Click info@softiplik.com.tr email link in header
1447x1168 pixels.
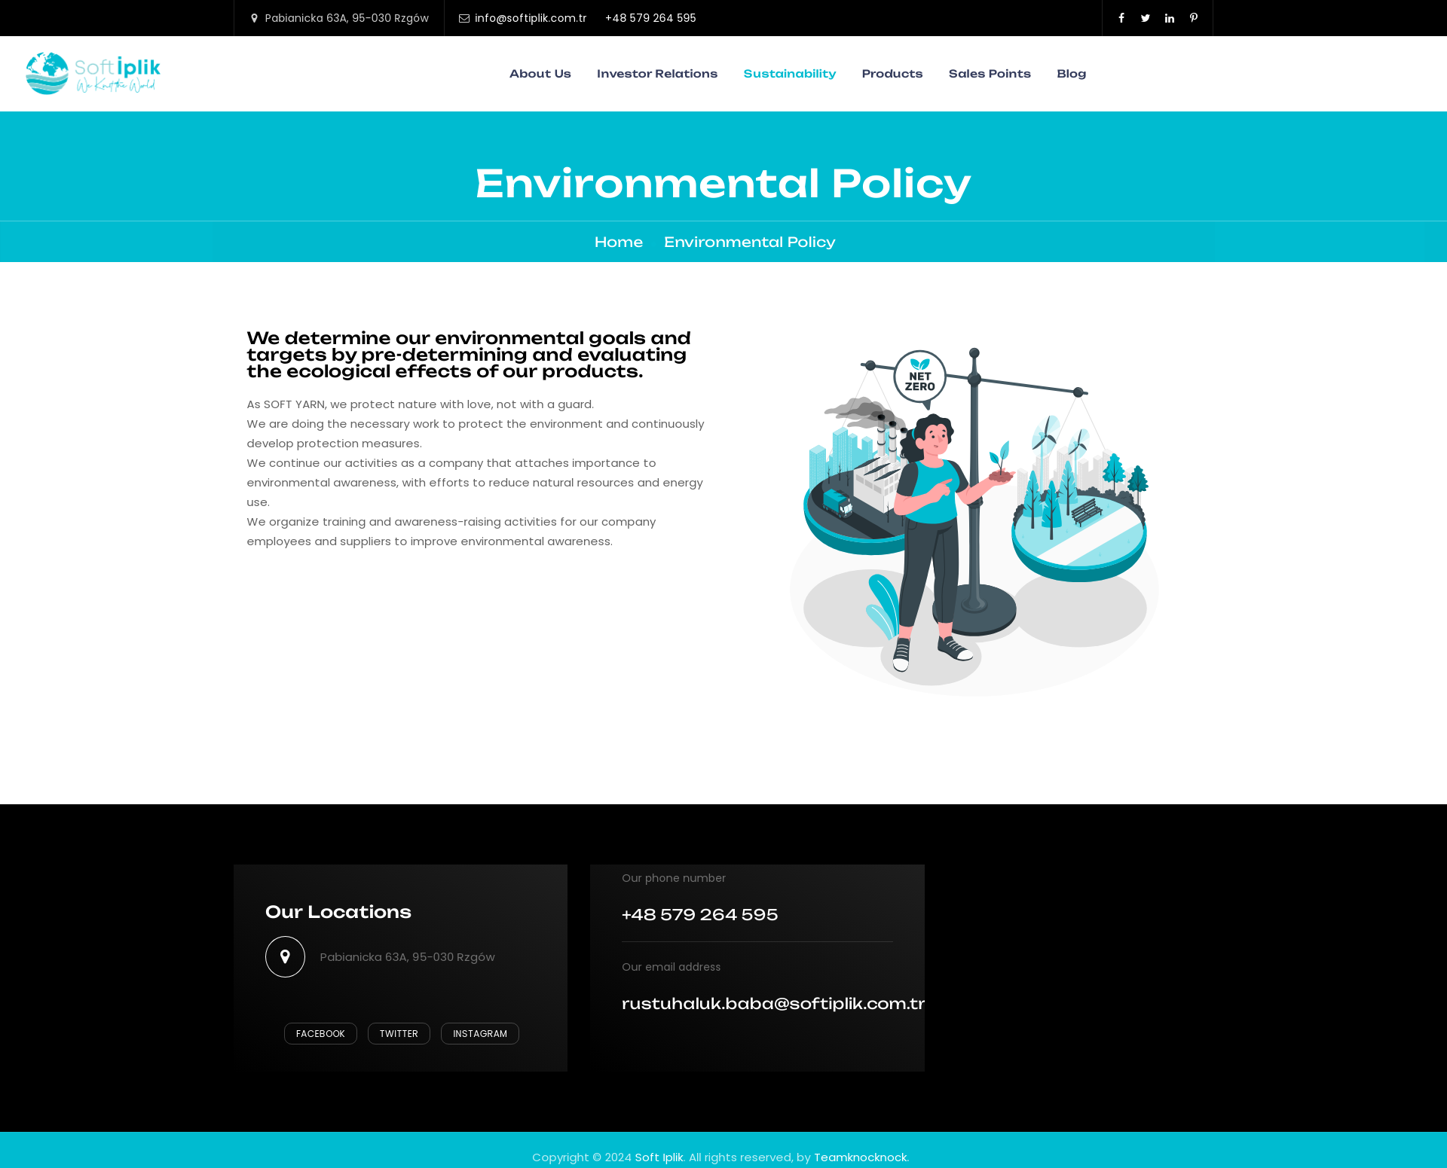531,18
